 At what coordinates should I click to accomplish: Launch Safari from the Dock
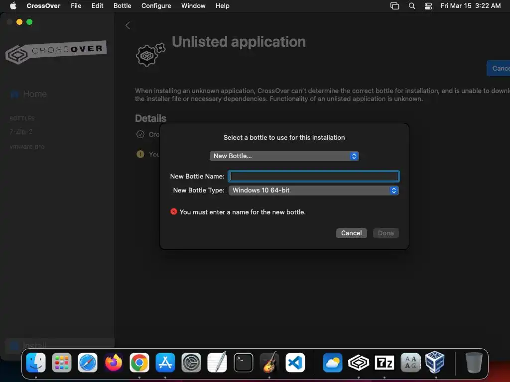tap(88, 363)
